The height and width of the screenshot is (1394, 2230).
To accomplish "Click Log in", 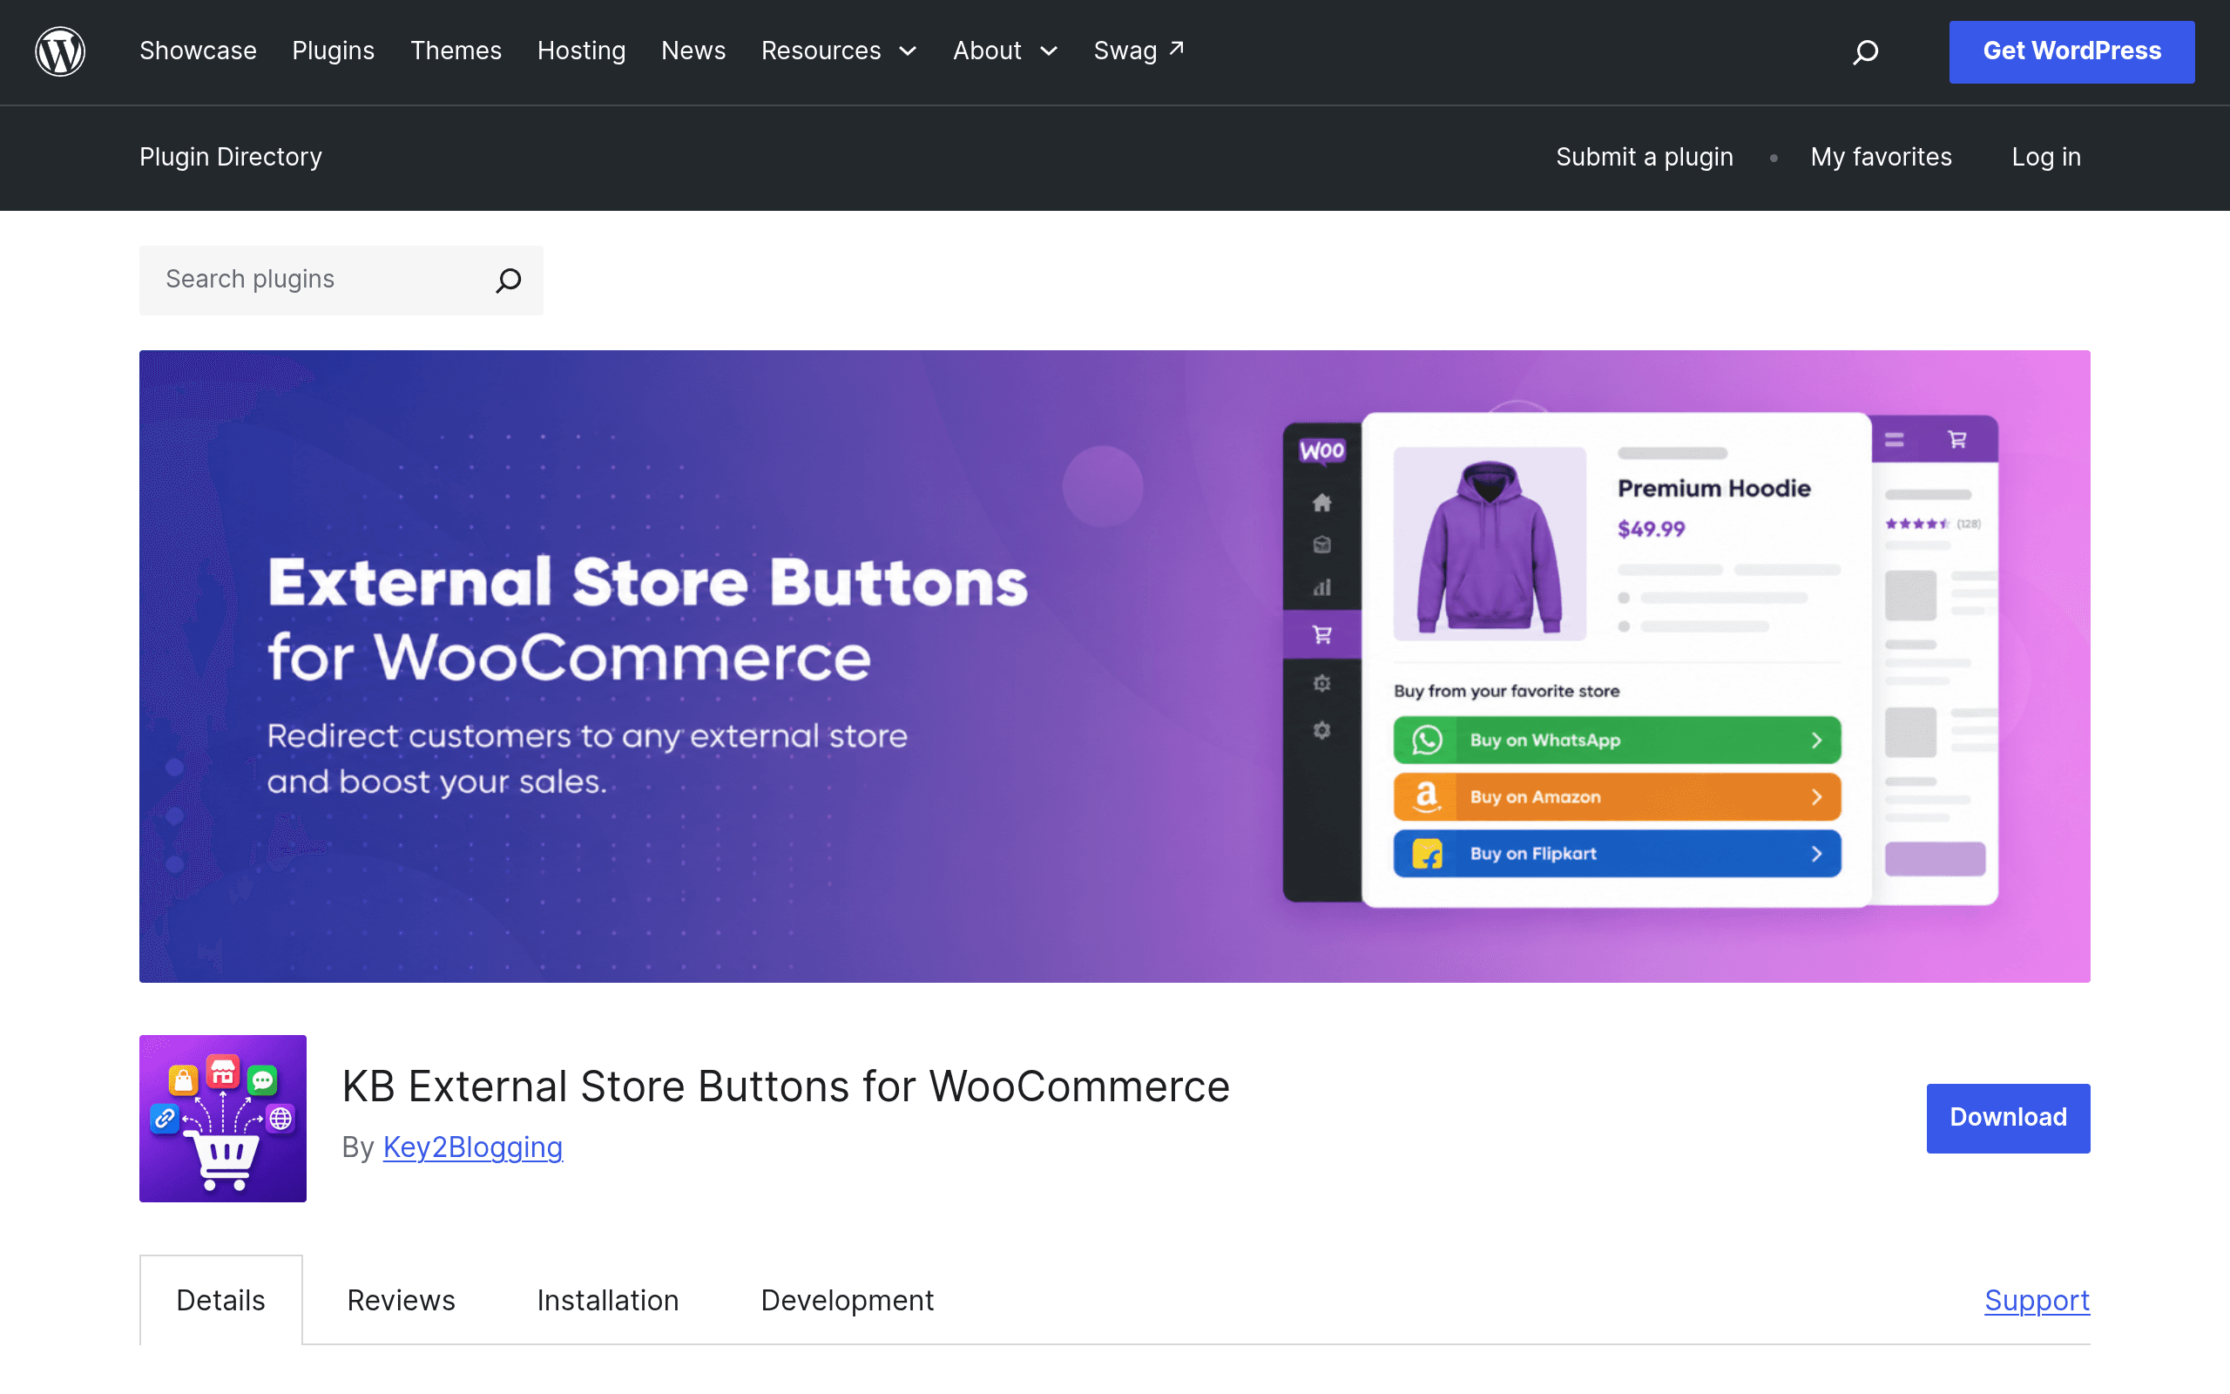I will 2046,157.
